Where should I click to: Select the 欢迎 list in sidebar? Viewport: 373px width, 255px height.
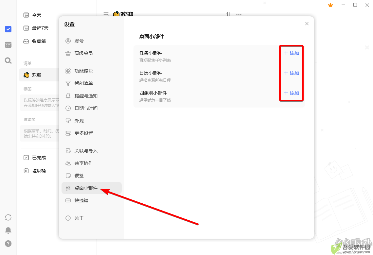[39, 75]
